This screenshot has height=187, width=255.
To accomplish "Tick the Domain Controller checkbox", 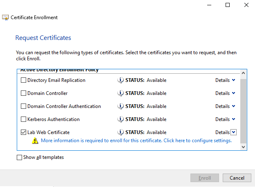I will tap(23, 93).
